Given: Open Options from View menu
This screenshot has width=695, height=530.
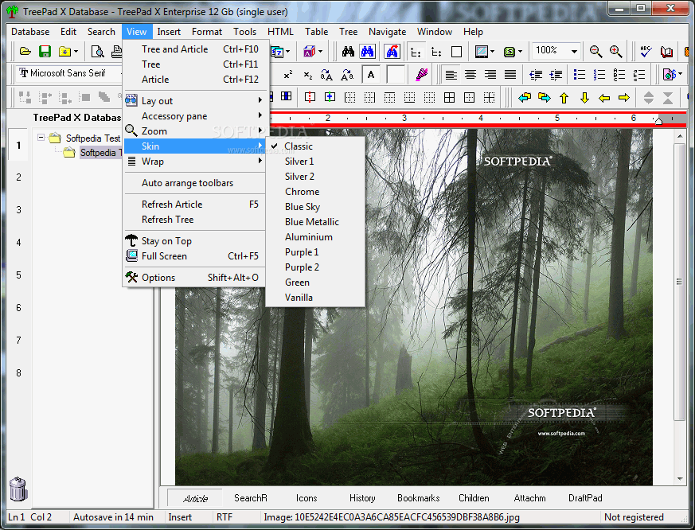Looking at the screenshot, I should [x=194, y=278].
